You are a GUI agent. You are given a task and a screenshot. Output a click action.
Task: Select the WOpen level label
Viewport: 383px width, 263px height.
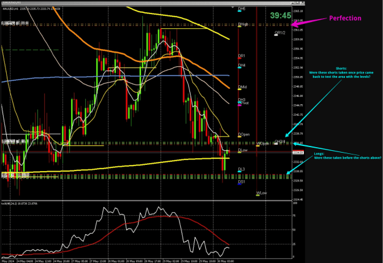point(262,143)
